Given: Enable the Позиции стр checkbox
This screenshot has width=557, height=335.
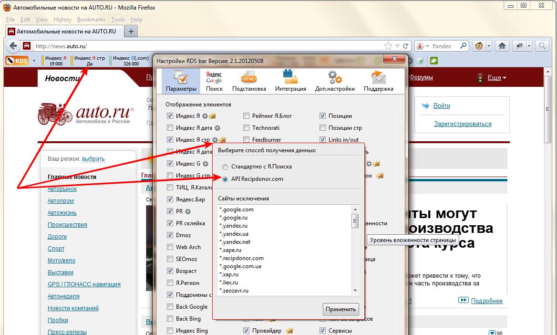Looking at the screenshot, I should pyautogui.click(x=322, y=128).
